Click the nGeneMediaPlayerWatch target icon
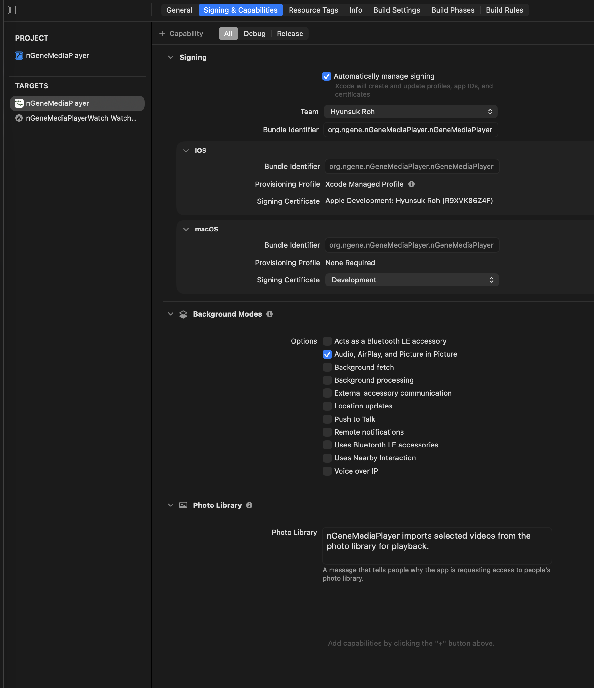This screenshot has height=688, width=594. pyautogui.click(x=19, y=118)
